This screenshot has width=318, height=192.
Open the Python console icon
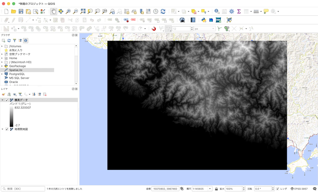(204, 20)
